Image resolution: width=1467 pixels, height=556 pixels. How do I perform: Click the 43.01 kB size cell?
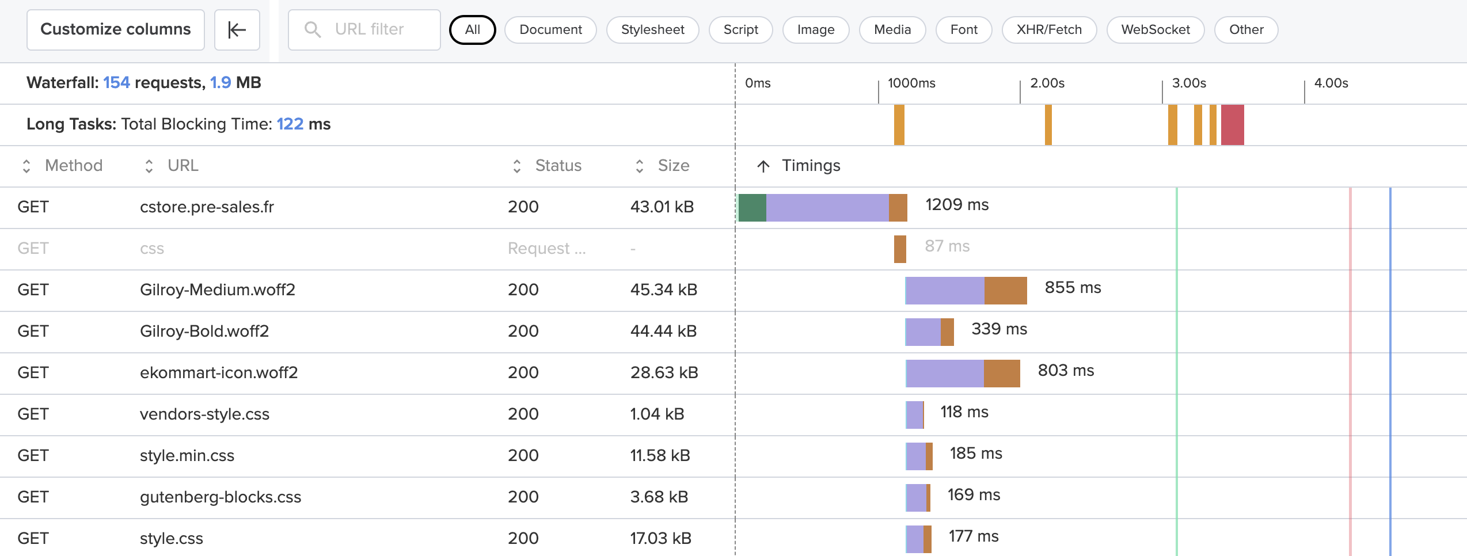coord(662,207)
